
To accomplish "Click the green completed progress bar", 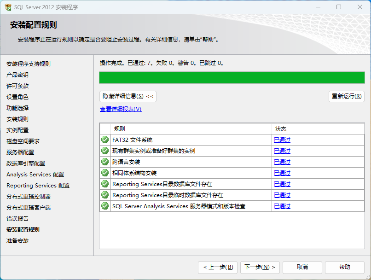I will [232, 78].
